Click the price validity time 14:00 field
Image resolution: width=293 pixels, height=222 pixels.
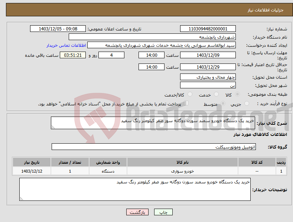click(x=152, y=67)
